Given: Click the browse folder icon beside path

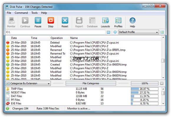Looking at the screenshot, I should tap(108, 32).
